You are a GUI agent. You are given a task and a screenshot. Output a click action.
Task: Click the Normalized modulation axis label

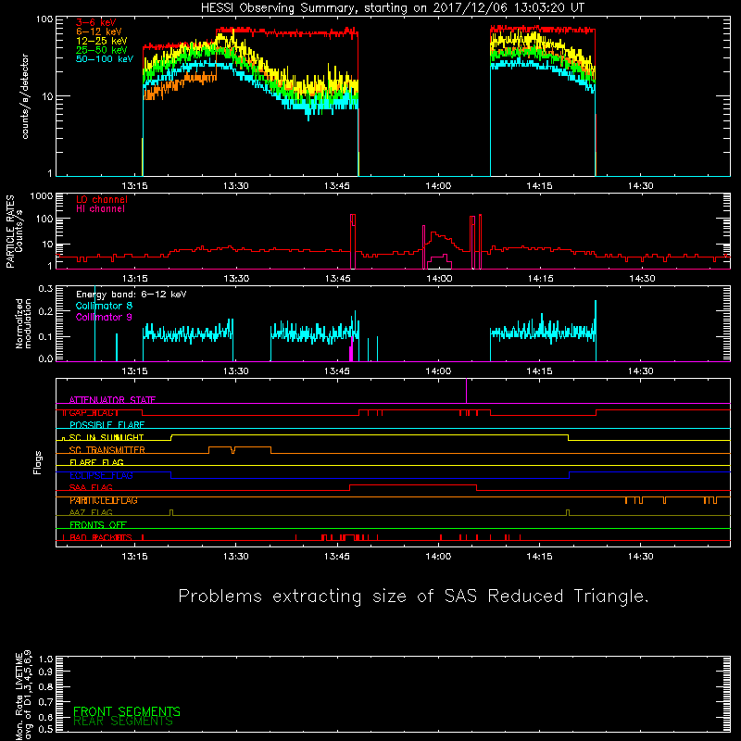coord(24,323)
